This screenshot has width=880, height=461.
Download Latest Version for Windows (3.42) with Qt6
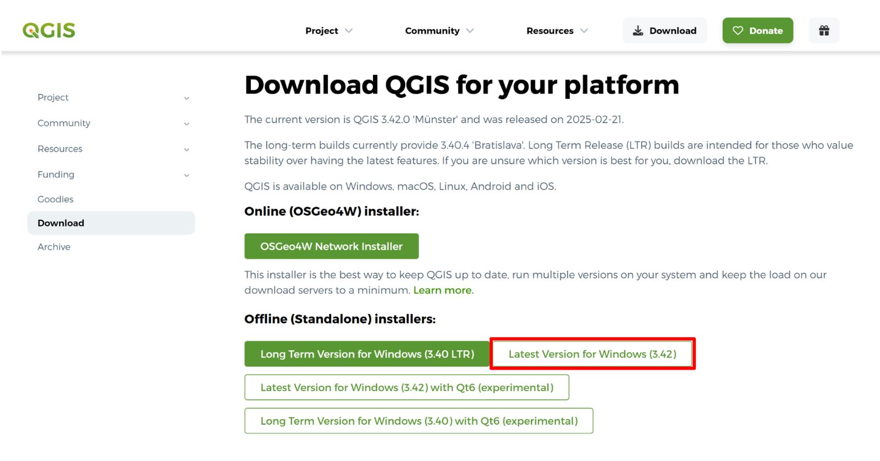[x=407, y=387]
